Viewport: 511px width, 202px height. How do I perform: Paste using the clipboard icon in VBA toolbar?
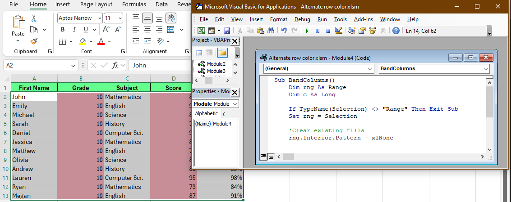click(x=260, y=31)
